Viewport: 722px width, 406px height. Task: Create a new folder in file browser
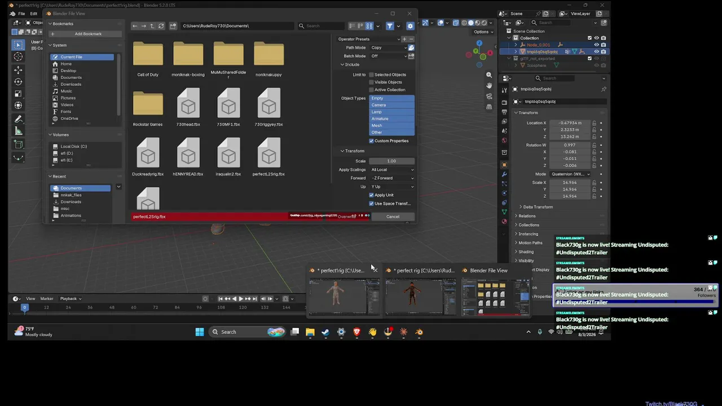click(173, 26)
